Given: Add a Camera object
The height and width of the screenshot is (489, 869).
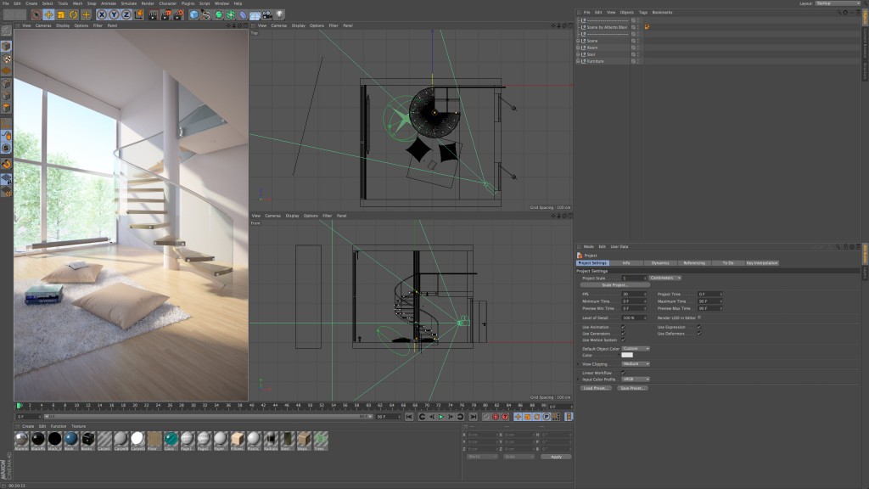Looking at the screenshot, I should coord(267,15).
